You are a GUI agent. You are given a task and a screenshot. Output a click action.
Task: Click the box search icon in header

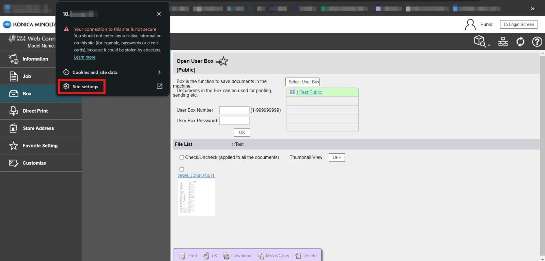point(481,42)
